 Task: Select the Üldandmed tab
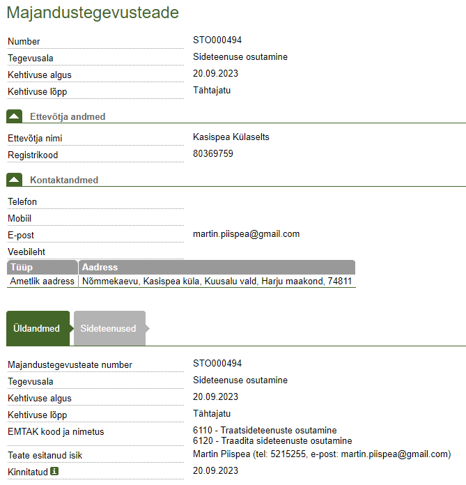click(37, 328)
